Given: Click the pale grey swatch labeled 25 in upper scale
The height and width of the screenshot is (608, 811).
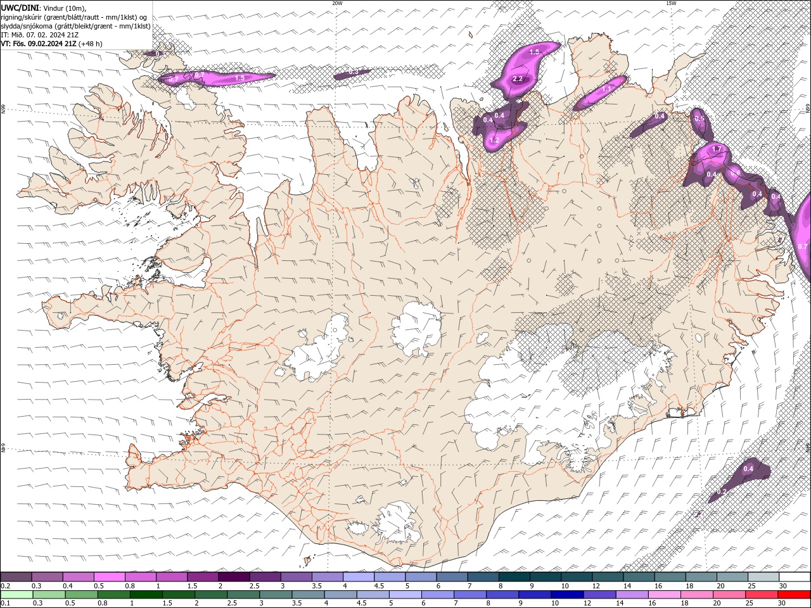Looking at the screenshot, I should tap(763, 577).
